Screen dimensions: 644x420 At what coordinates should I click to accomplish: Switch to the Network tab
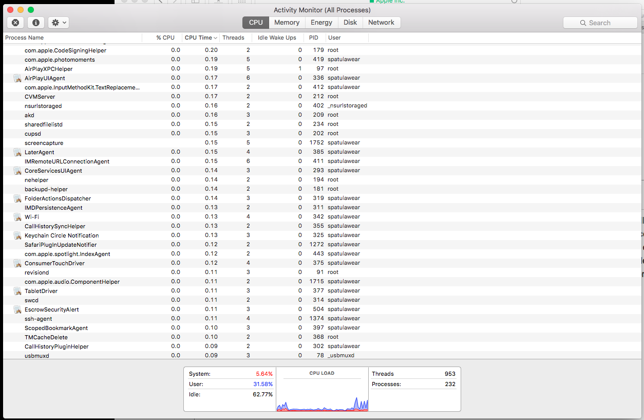(x=381, y=23)
